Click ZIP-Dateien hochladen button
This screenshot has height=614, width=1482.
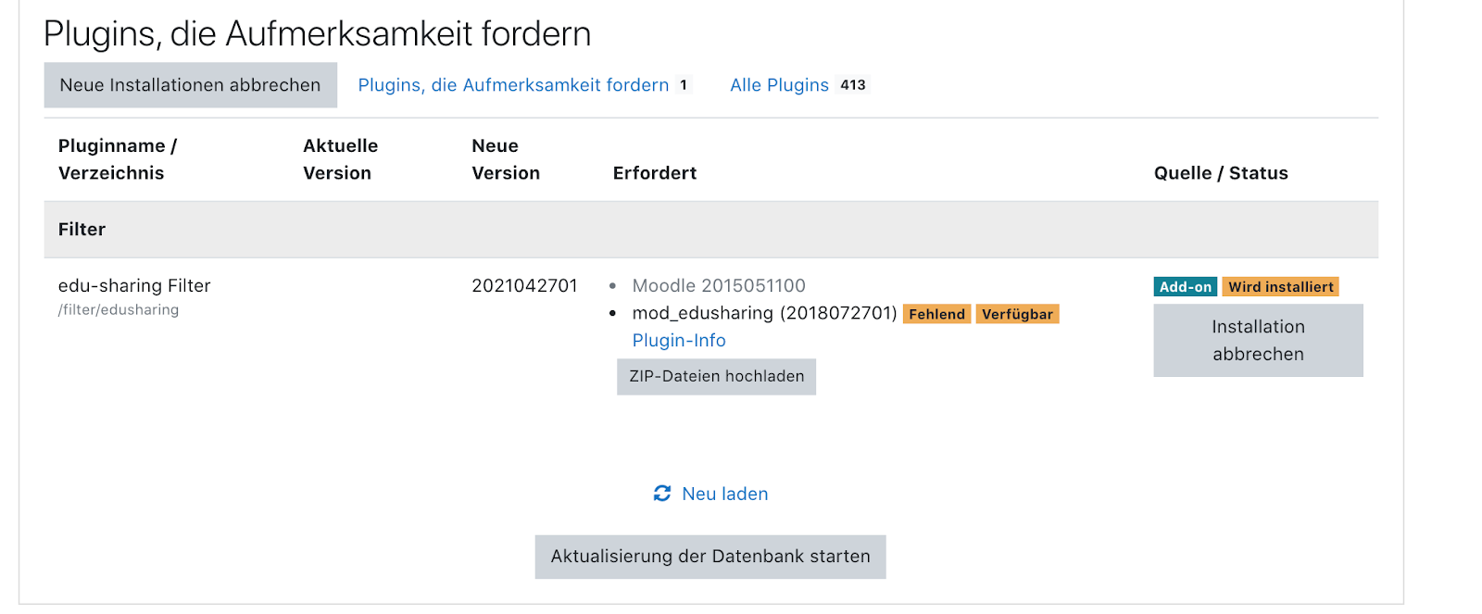click(717, 377)
